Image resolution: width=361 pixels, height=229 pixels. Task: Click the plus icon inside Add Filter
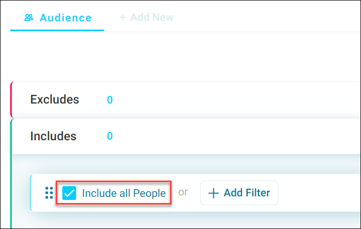pos(213,193)
